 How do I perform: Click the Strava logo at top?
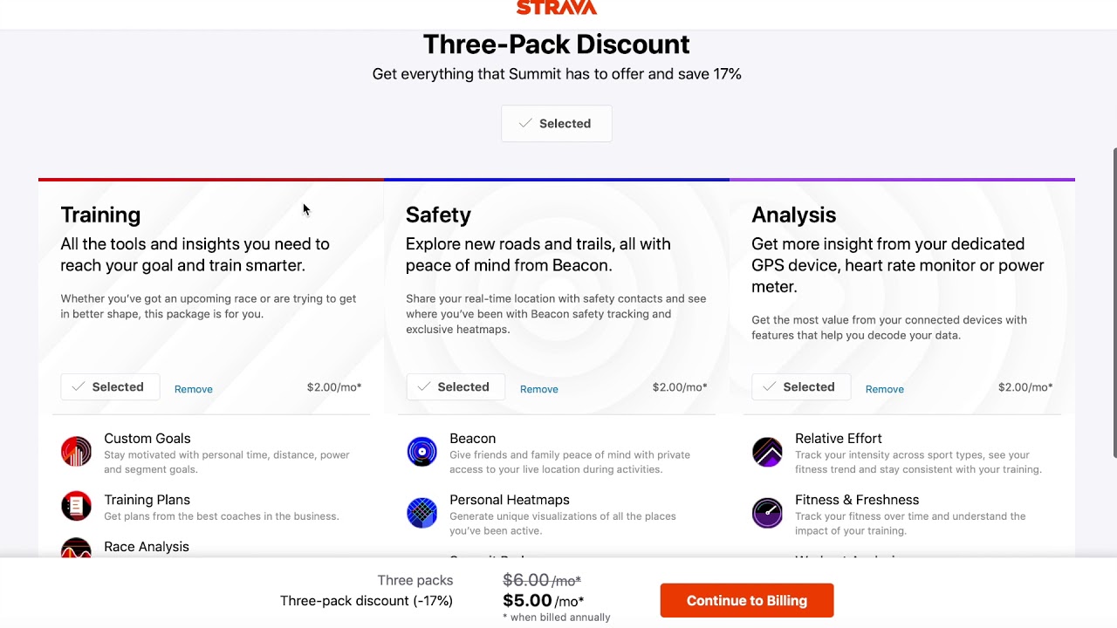click(557, 8)
